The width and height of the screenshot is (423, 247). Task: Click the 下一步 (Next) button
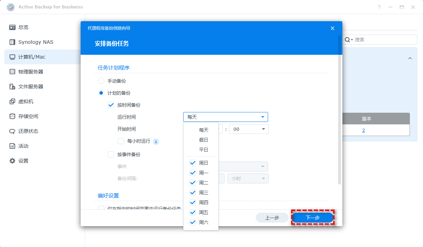(x=313, y=217)
